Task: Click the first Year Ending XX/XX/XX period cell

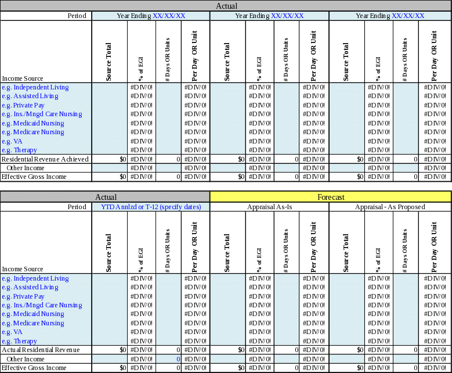Action: pyautogui.click(x=151, y=16)
